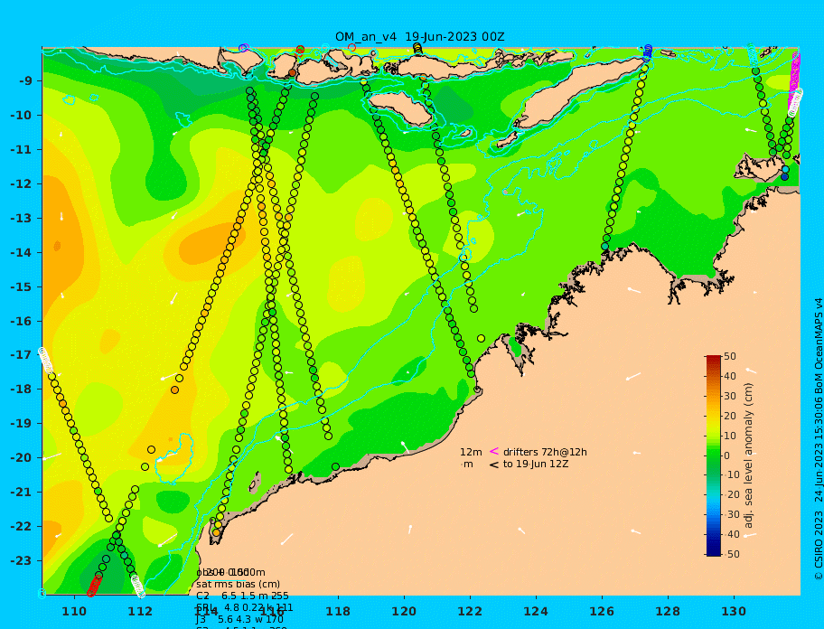Image resolution: width=824 pixels, height=629 pixels.
Task: Click the plot title OM_an_v4 19-Jun-2023 00Z
Action: point(420,37)
